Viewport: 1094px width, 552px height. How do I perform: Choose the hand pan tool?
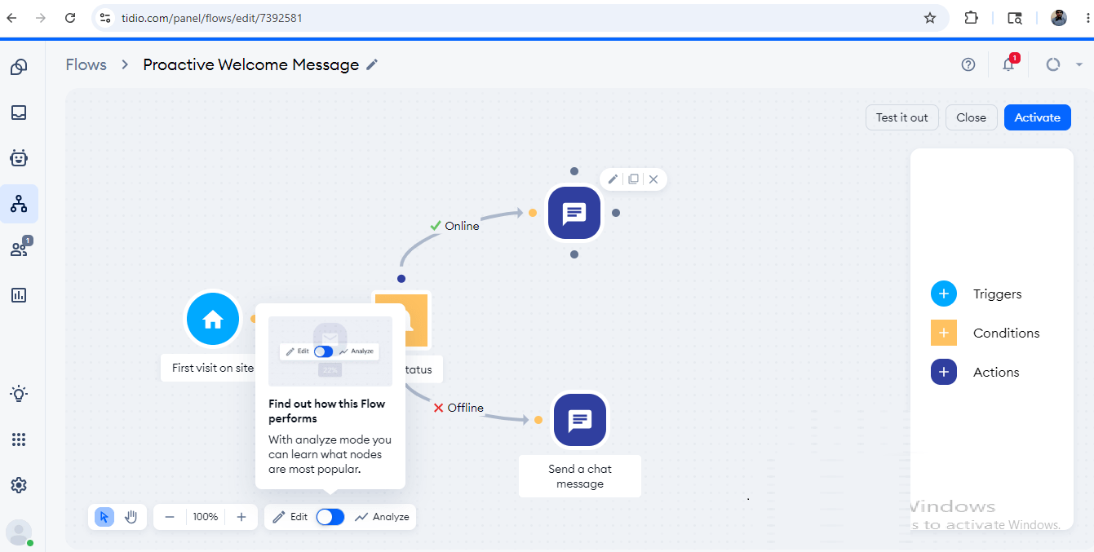[x=131, y=517]
